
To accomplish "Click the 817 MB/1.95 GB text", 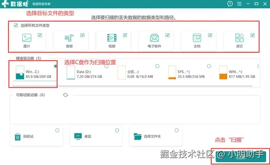I will coord(242,77).
